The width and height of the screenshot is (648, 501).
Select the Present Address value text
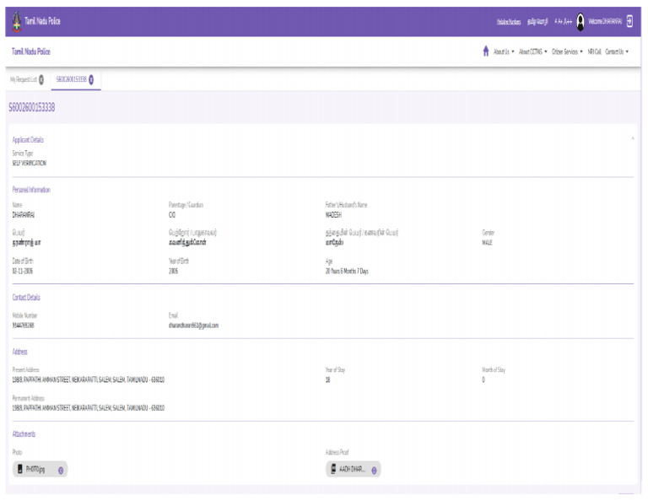[89, 380]
